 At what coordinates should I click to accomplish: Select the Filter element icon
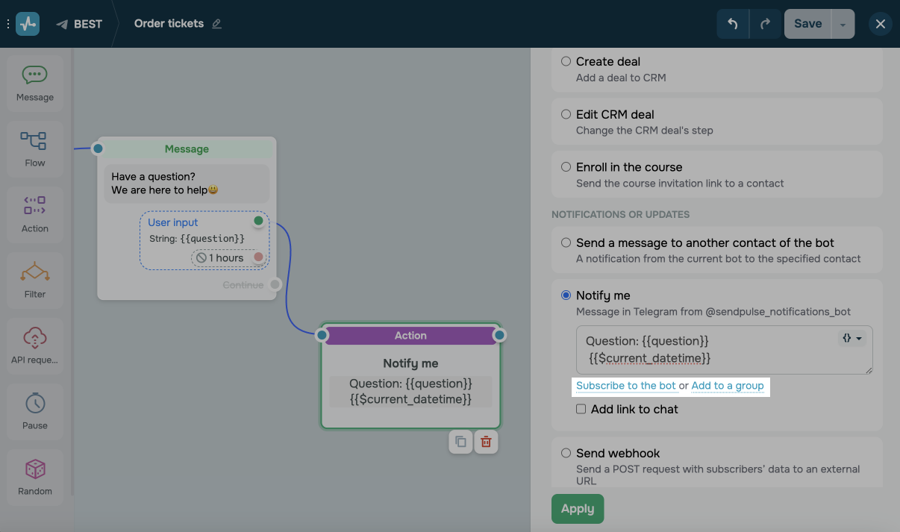click(34, 280)
